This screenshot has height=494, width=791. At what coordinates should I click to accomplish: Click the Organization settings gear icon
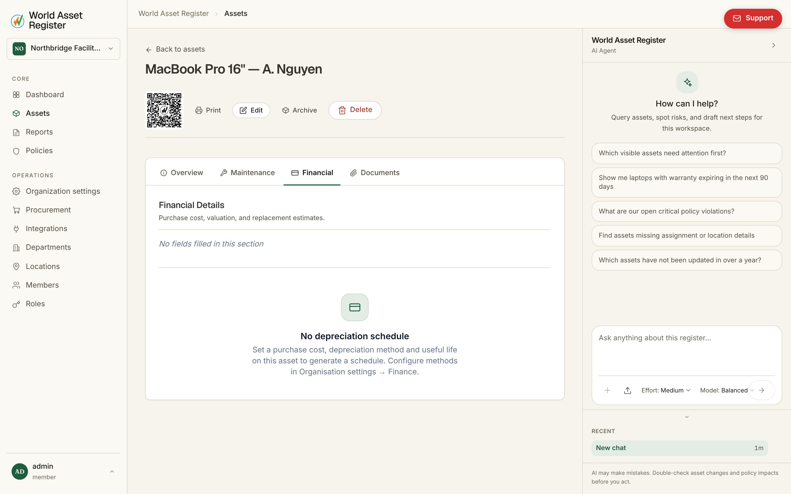click(x=16, y=192)
